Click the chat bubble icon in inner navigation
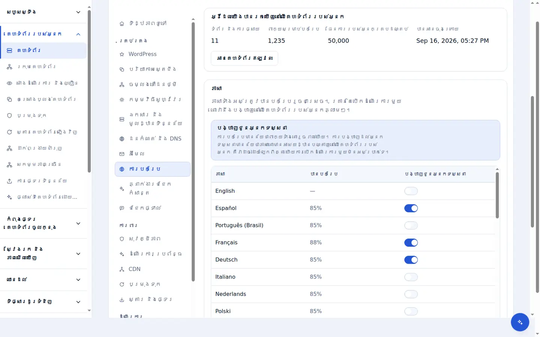Viewport: 540px width, 337px height. point(122,208)
